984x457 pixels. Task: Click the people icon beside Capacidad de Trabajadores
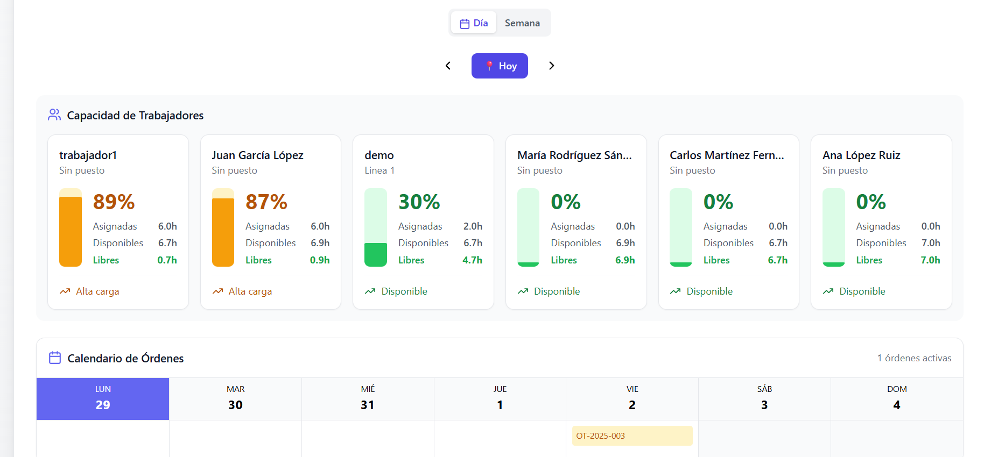coord(54,115)
